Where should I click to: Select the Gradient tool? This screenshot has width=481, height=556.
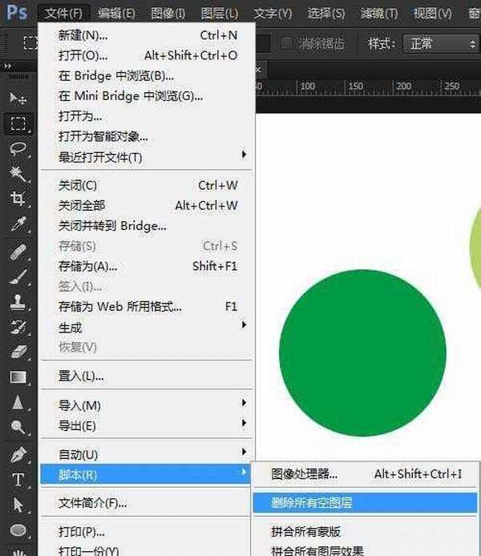coord(18,377)
